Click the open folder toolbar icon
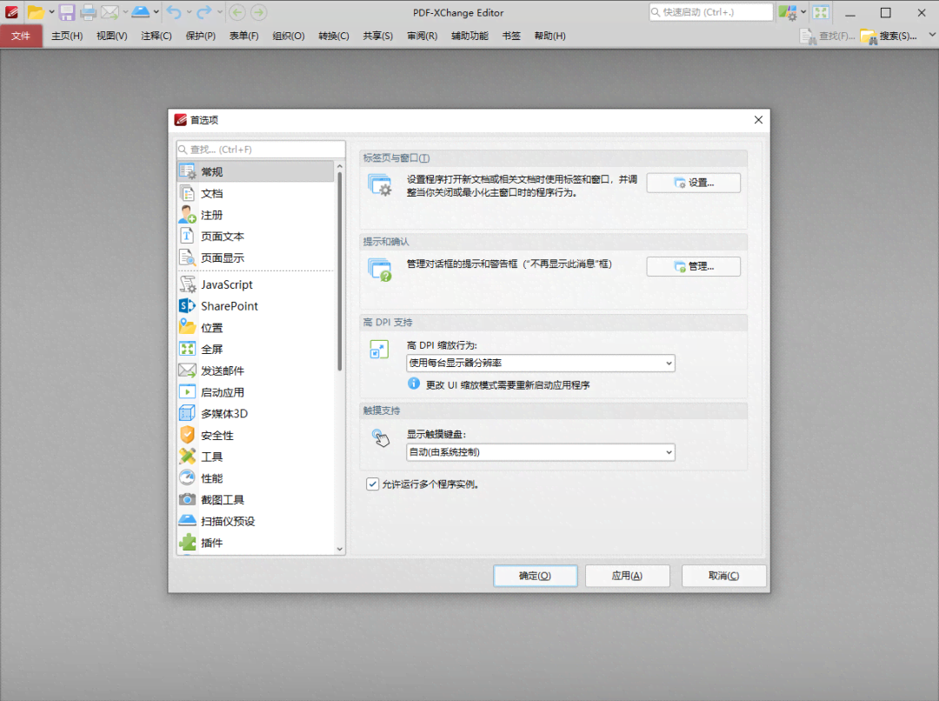The height and width of the screenshot is (701, 939). [35, 12]
